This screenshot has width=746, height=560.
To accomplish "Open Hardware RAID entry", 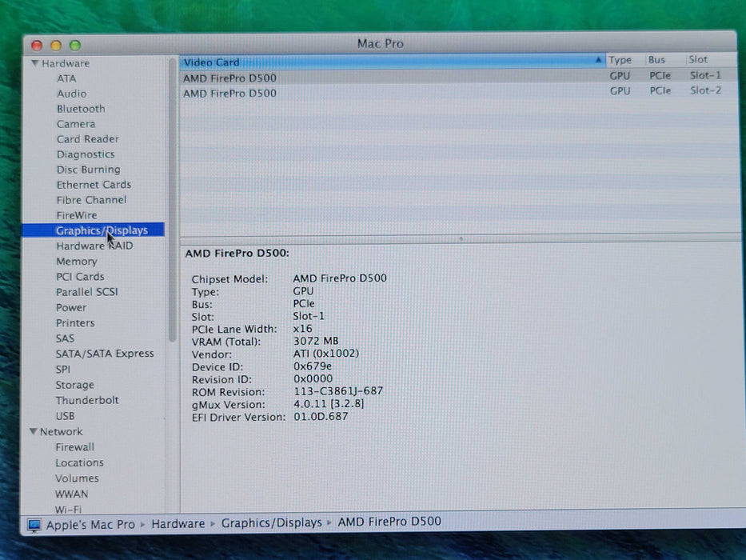I will coord(94,246).
